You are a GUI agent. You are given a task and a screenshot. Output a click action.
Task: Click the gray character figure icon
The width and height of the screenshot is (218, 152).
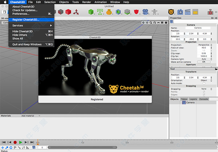pyautogui.click(x=154, y=12)
